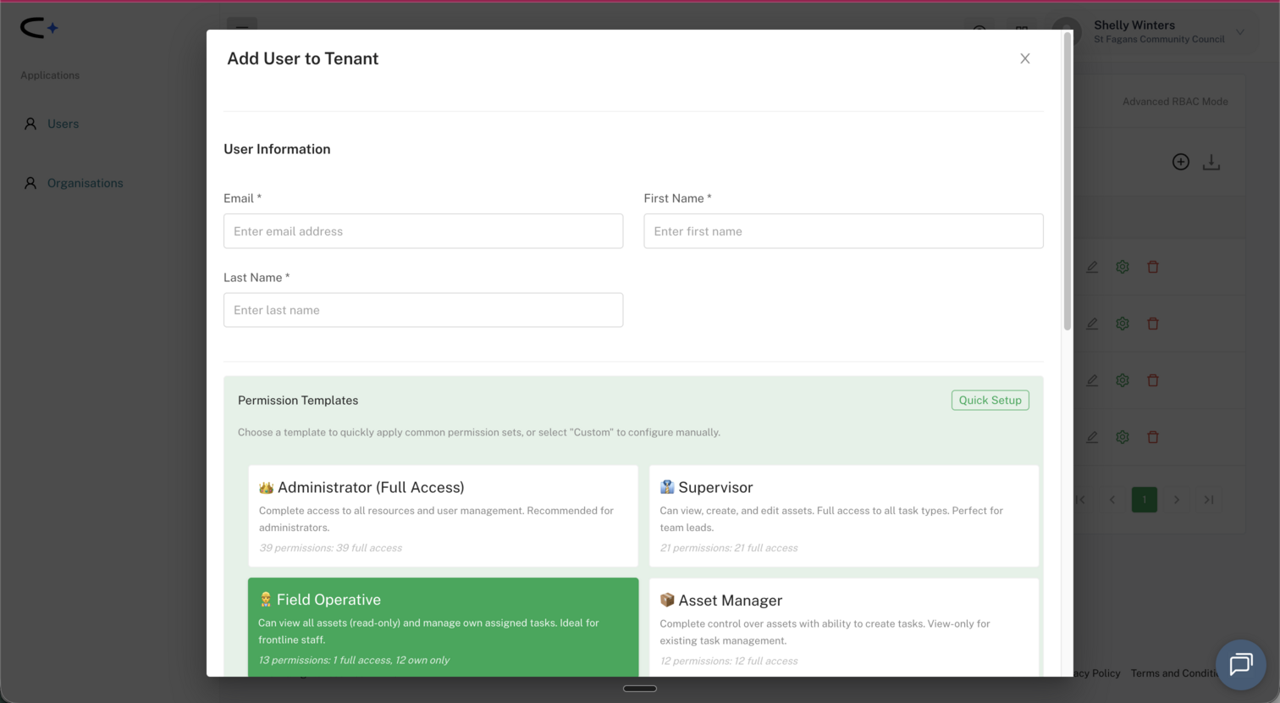
Task: Click the fourth row's settings gear icon
Action: (1122, 437)
